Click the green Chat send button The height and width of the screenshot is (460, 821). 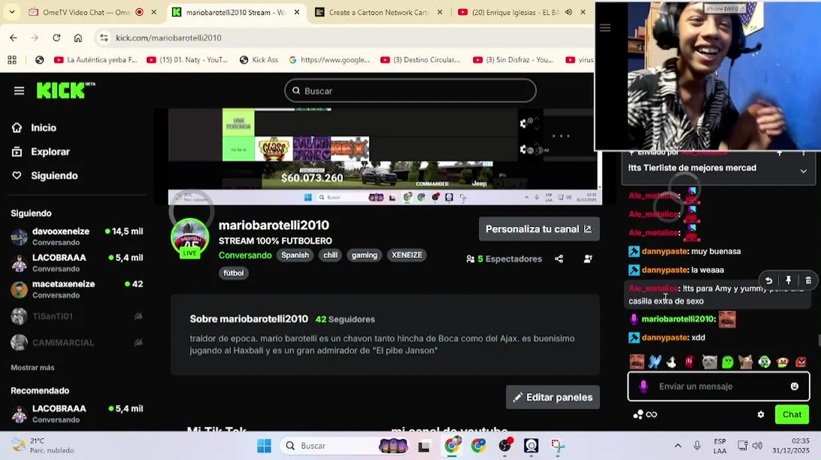[x=792, y=415]
